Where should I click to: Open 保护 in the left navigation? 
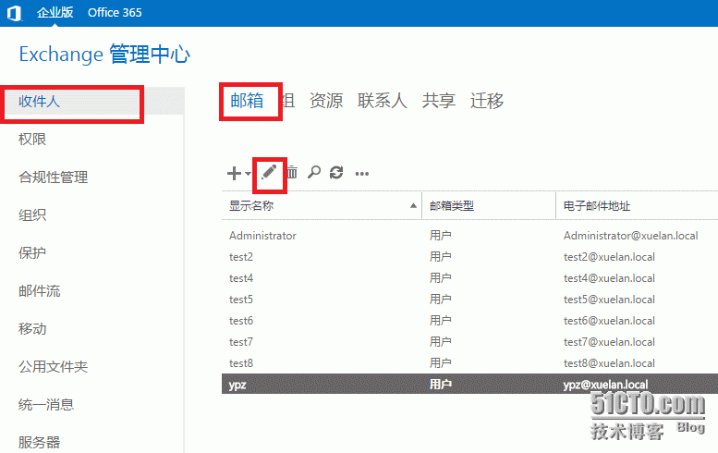point(32,252)
